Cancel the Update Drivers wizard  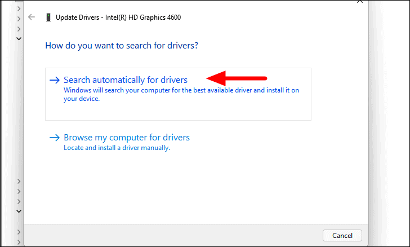pyautogui.click(x=342, y=236)
